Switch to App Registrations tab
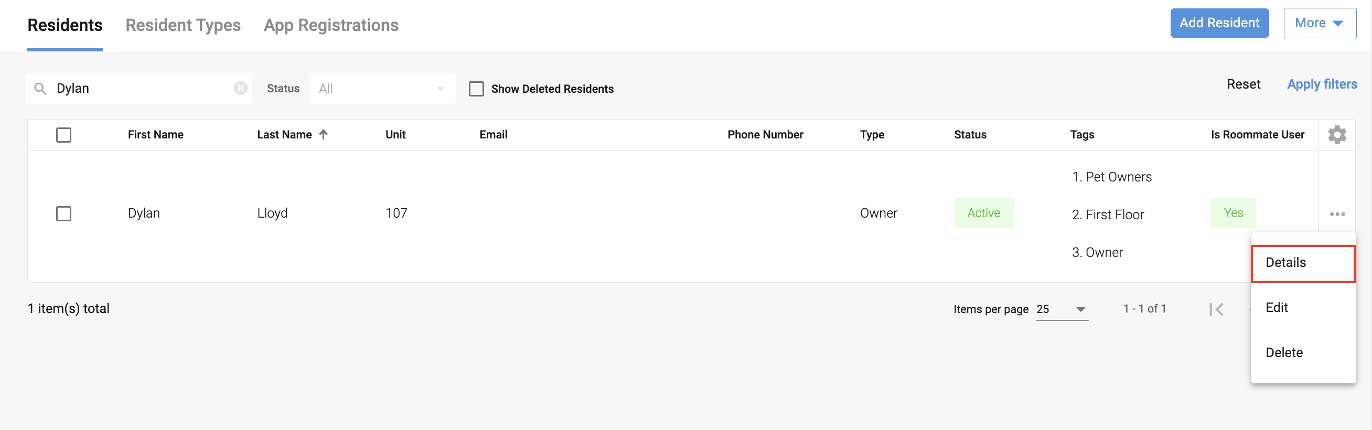The height and width of the screenshot is (430, 1372). tap(331, 25)
